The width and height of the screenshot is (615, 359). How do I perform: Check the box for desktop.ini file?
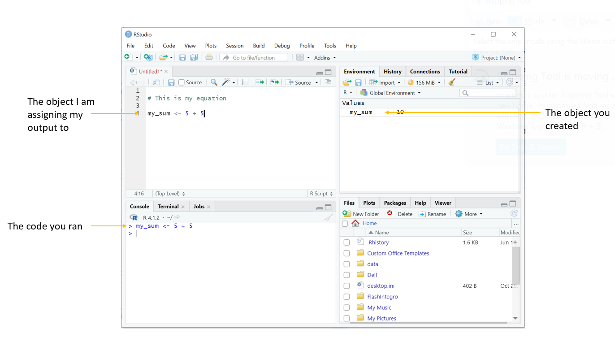coord(346,286)
